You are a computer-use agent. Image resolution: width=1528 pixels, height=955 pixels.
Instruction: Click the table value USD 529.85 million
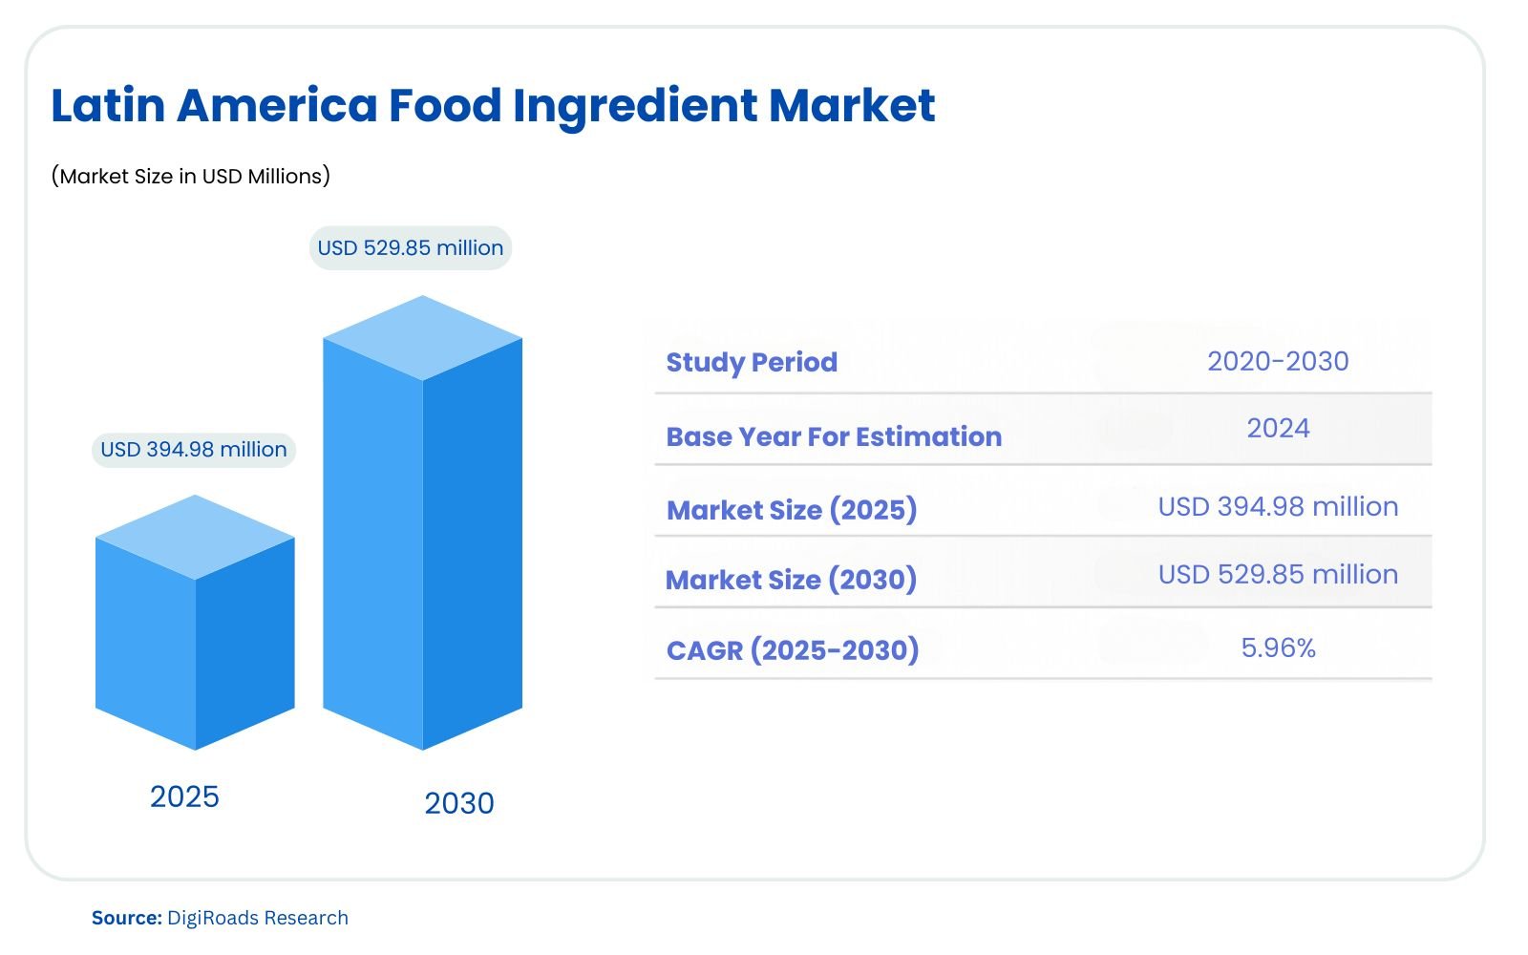click(x=1278, y=574)
